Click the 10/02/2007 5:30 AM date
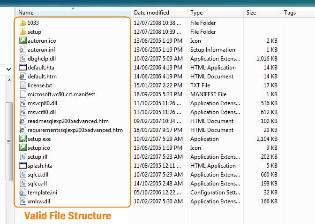 coord(158,201)
